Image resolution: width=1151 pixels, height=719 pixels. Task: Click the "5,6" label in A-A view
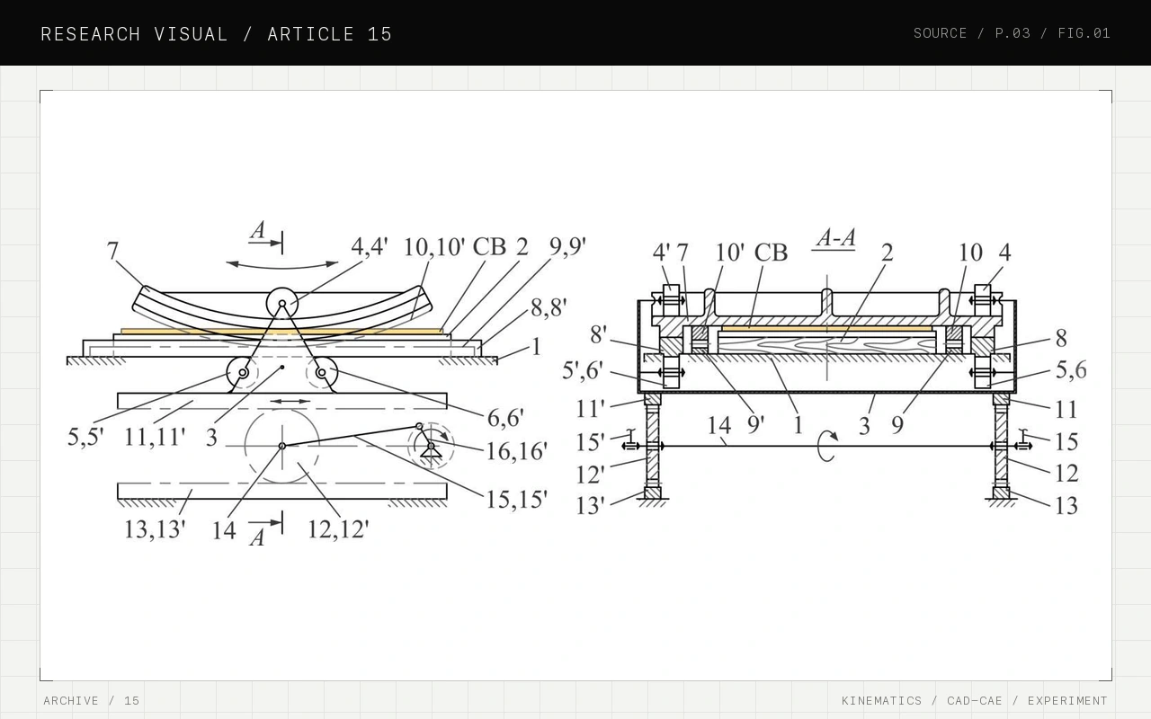tap(1071, 370)
